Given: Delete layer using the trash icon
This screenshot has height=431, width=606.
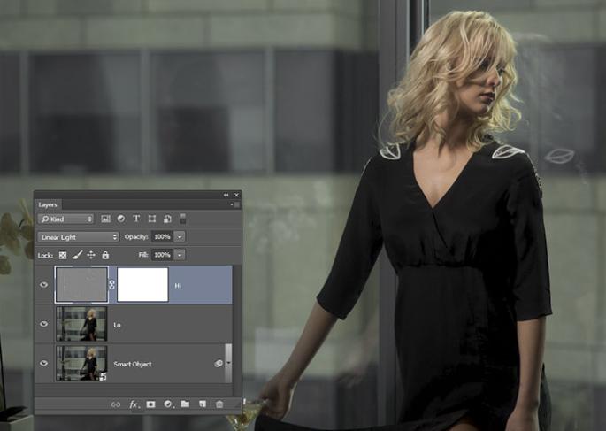Looking at the screenshot, I should click(219, 404).
